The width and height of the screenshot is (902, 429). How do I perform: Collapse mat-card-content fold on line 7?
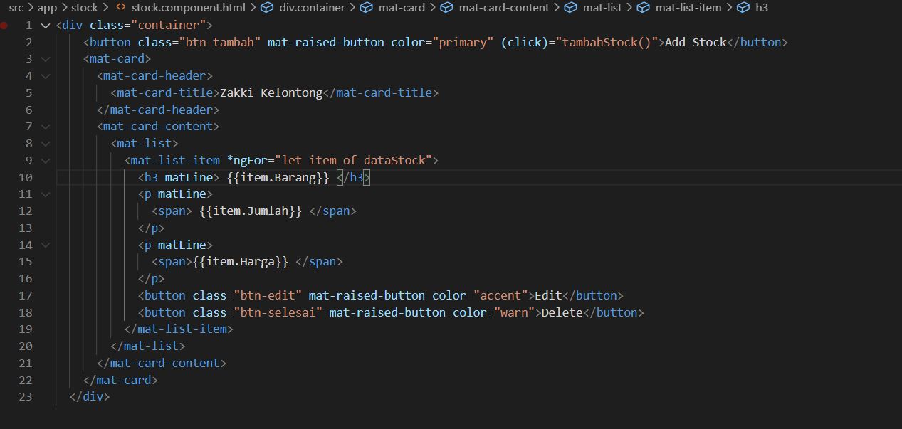pos(46,127)
